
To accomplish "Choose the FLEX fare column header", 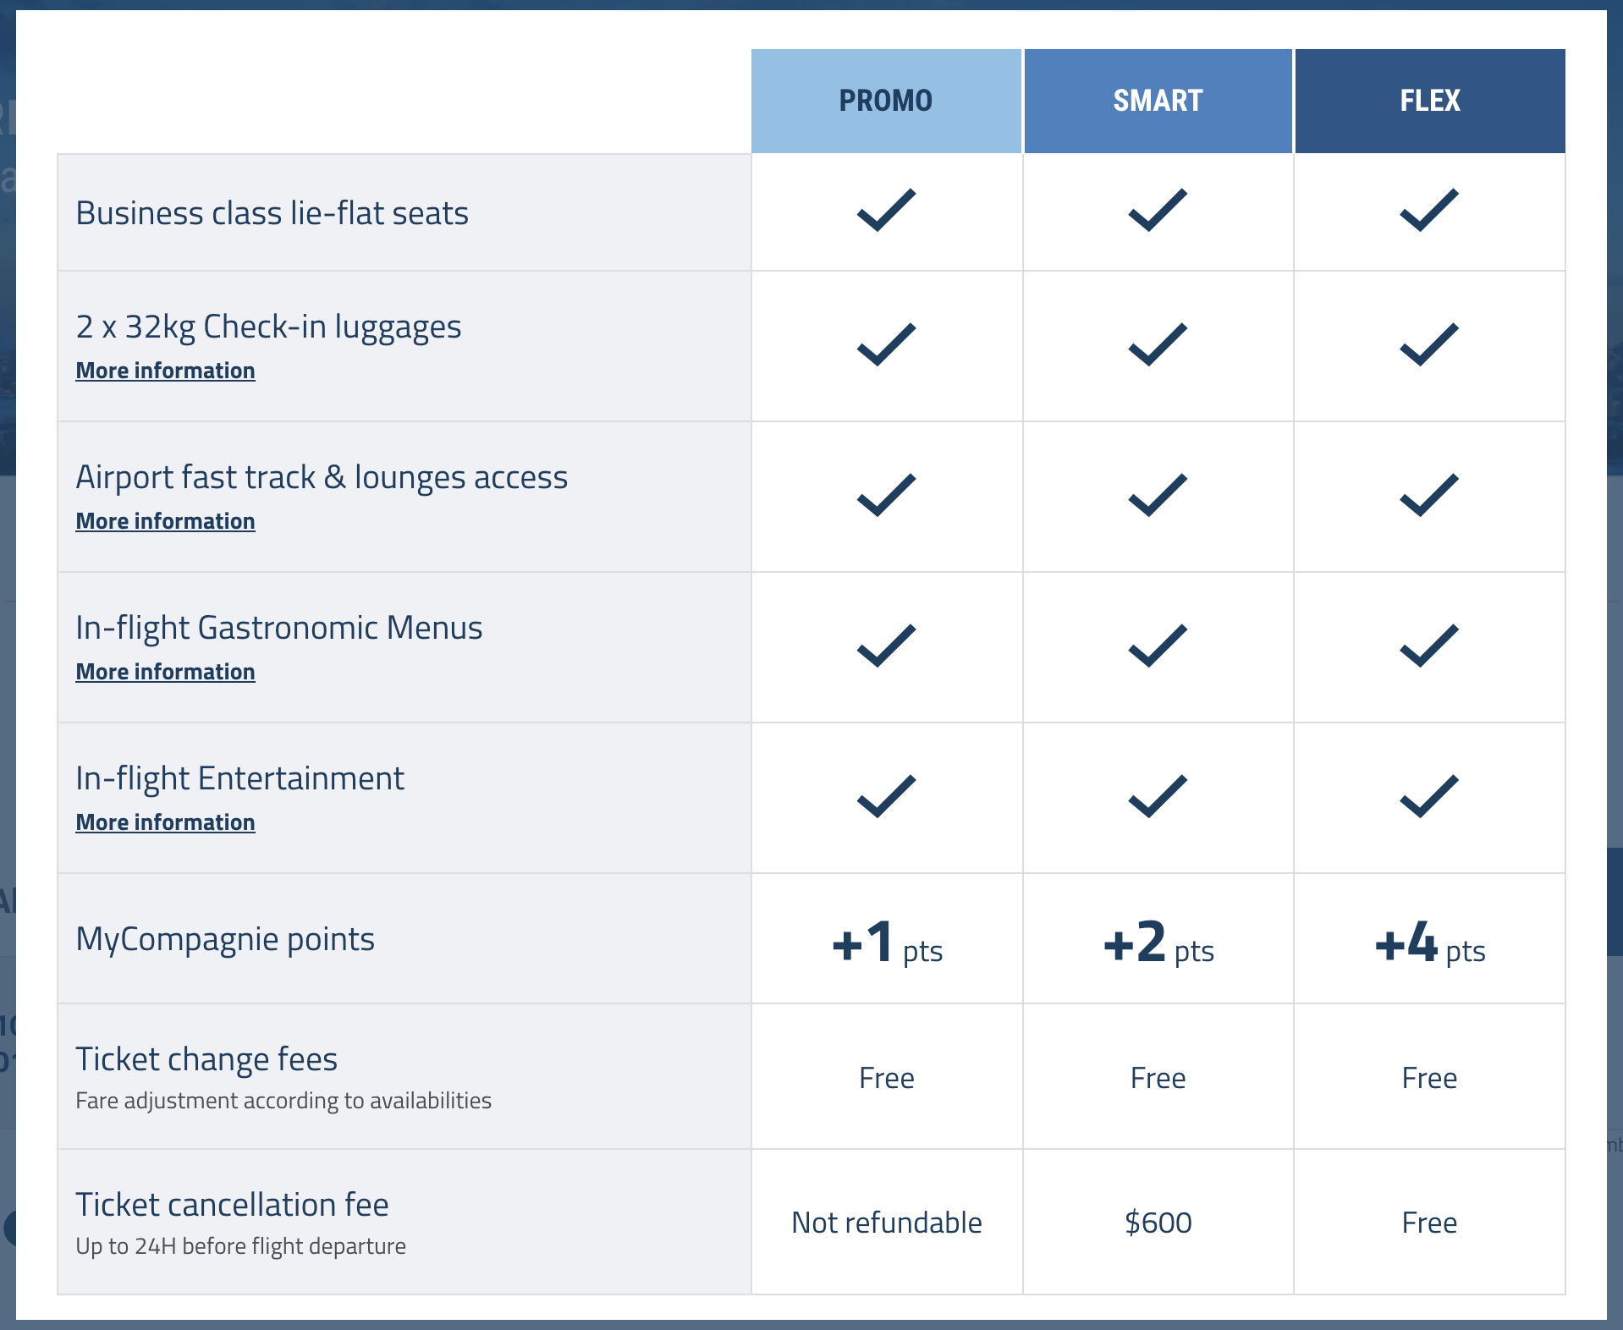I will (1429, 101).
